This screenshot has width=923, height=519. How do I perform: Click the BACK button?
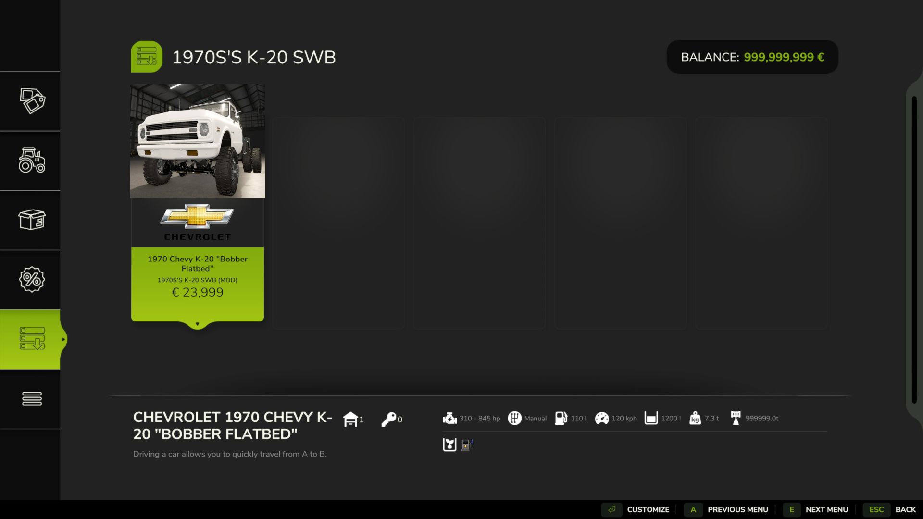point(906,509)
